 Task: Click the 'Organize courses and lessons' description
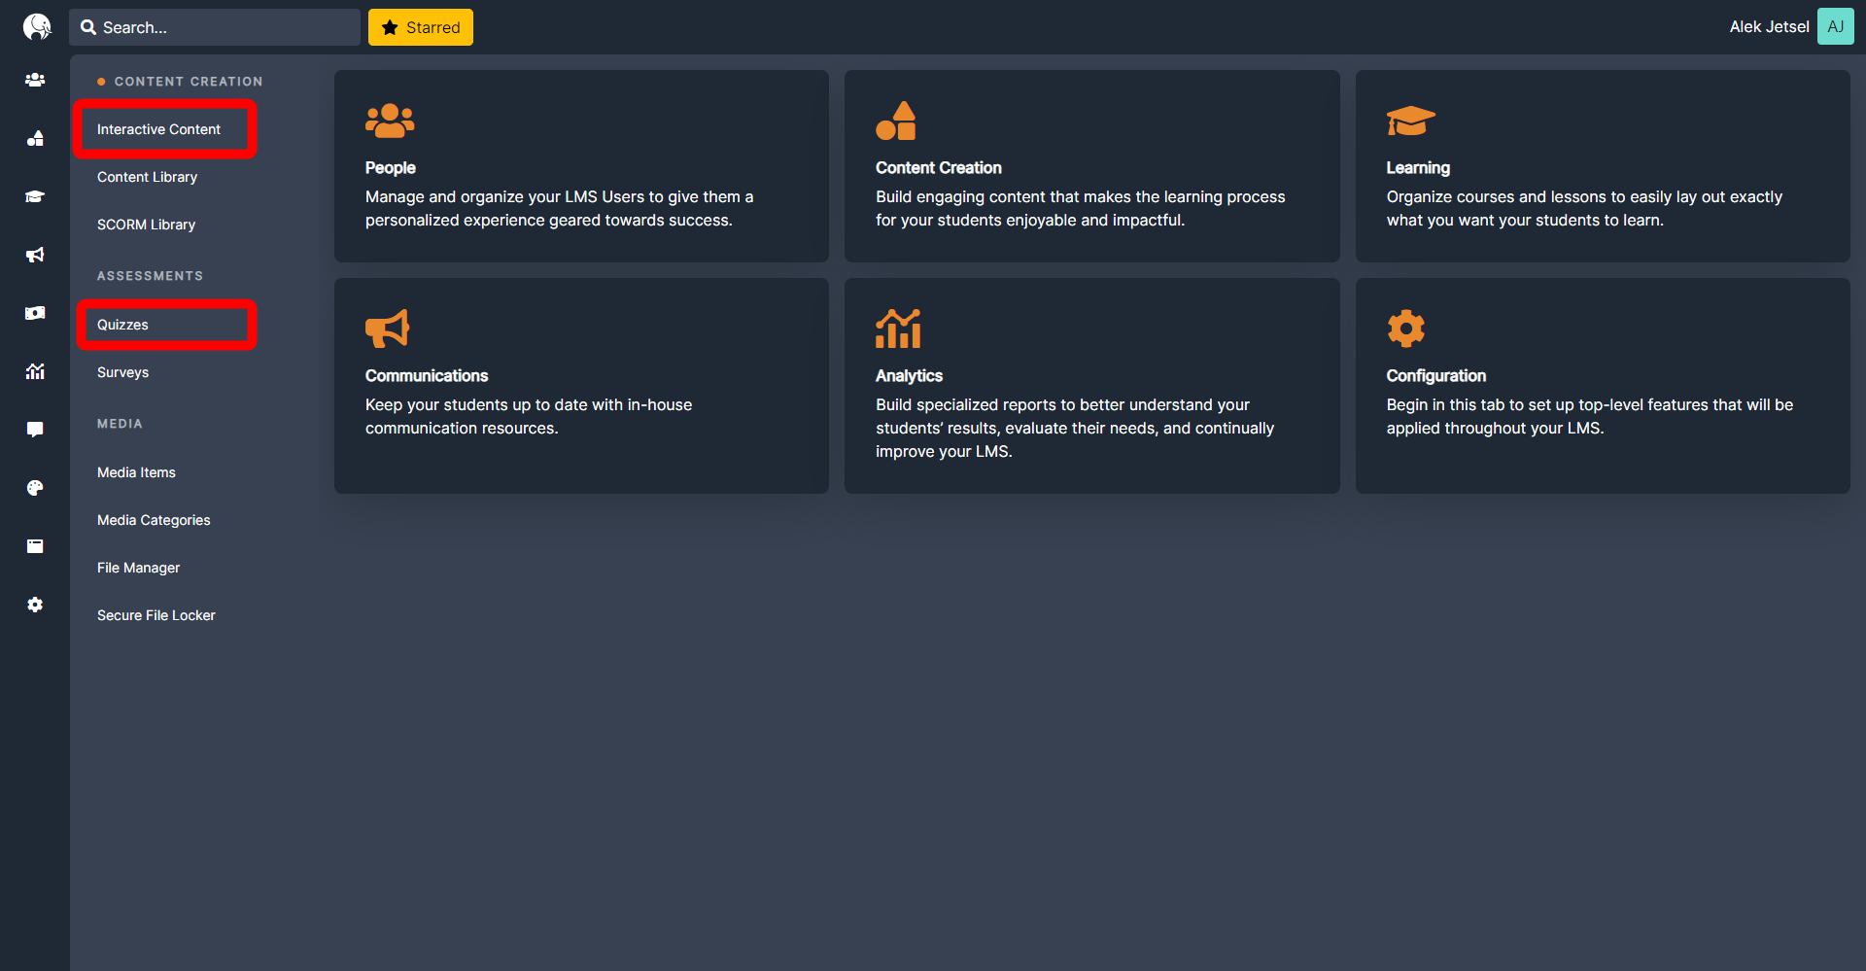(x=1584, y=208)
